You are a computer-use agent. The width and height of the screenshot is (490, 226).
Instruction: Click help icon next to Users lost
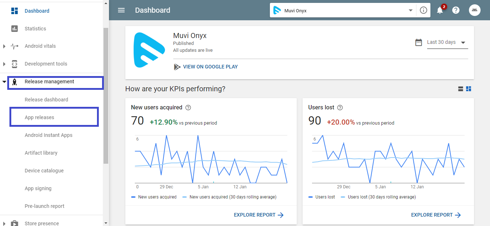(x=340, y=108)
